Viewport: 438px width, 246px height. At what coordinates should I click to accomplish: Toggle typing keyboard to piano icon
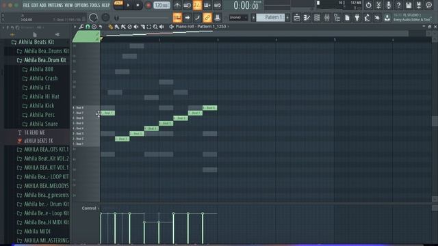(177, 18)
